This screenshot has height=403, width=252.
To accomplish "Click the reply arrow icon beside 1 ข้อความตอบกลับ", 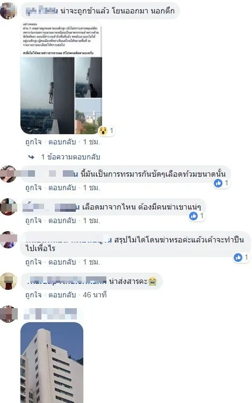I will [31, 157].
